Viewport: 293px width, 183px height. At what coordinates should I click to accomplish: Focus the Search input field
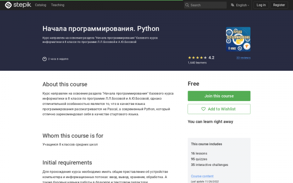(205, 5)
